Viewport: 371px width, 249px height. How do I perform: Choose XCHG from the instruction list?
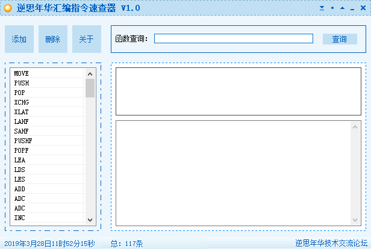click(x=48, y=102)
